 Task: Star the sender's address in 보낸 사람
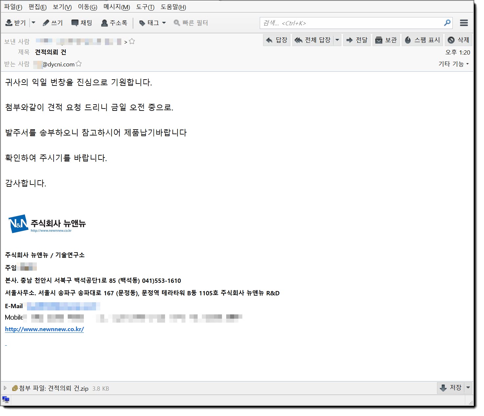pyautogui.click(x=132, y=41)
